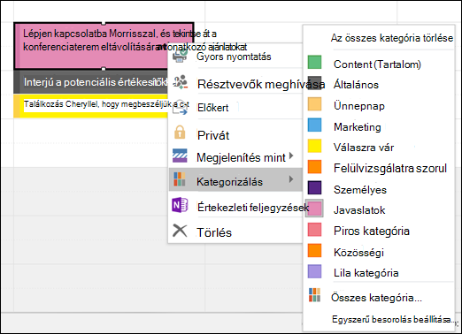Click the Quick Print printer icon
Viewport: 462px width, 334px height.
pos(180,56)
